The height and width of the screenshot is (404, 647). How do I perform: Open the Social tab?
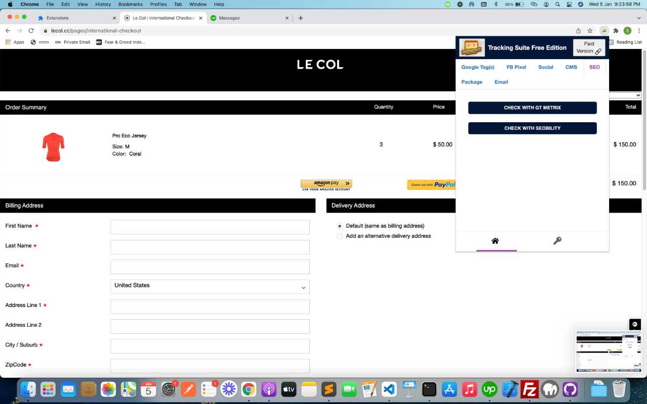(x=546, y=67)
